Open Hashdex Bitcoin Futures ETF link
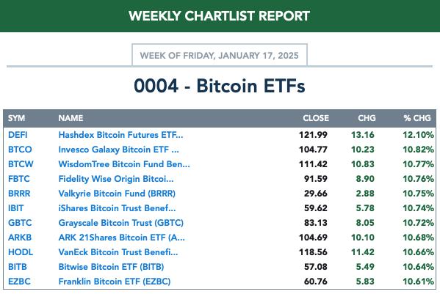The height and width of the screenshot is (294, 440). [x=120, y=135]
